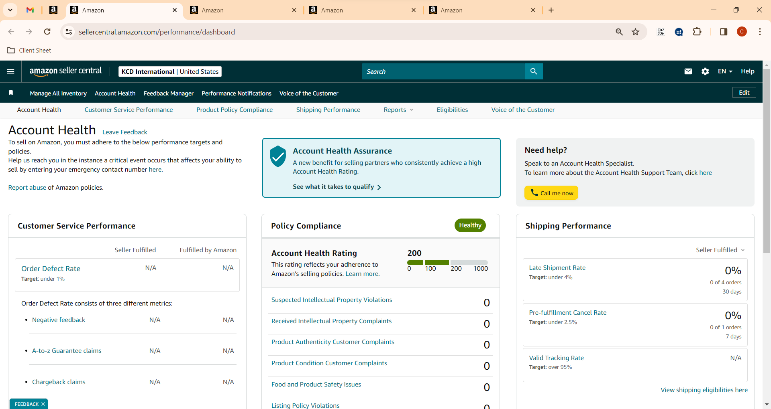Dismiss the FEEDBACK widget with its X

(x=43, y=404)
